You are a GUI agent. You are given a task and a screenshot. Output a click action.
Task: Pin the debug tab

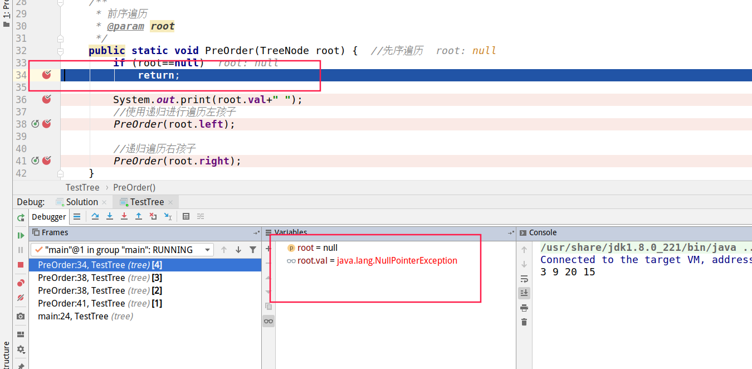coord(21,366)
